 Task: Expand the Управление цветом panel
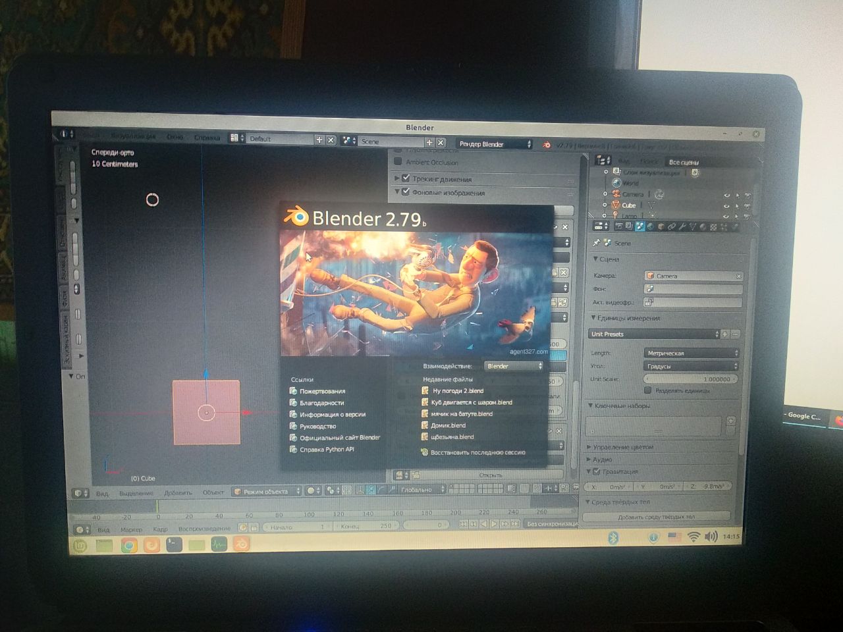tap(619, 447)
